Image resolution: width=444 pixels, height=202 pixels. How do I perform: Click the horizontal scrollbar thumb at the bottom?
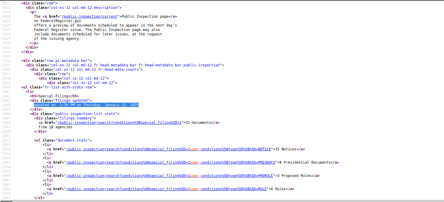pyautogui.click(x=6, y=201)
